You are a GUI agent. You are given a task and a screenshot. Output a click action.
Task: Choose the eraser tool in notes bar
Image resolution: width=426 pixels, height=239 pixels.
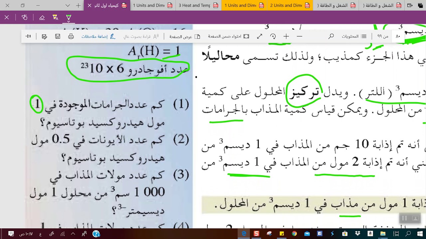pyautogui.click(x=42, y=18)
